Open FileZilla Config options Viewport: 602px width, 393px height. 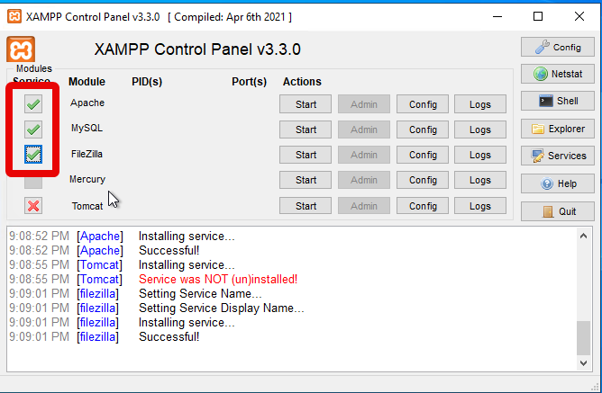point(423,155)
